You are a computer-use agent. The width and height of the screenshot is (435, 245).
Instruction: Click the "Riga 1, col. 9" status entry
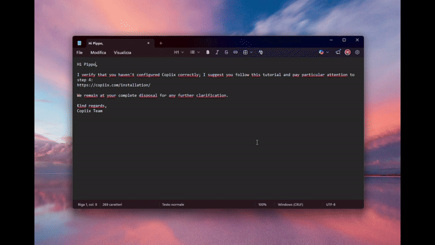88,205
